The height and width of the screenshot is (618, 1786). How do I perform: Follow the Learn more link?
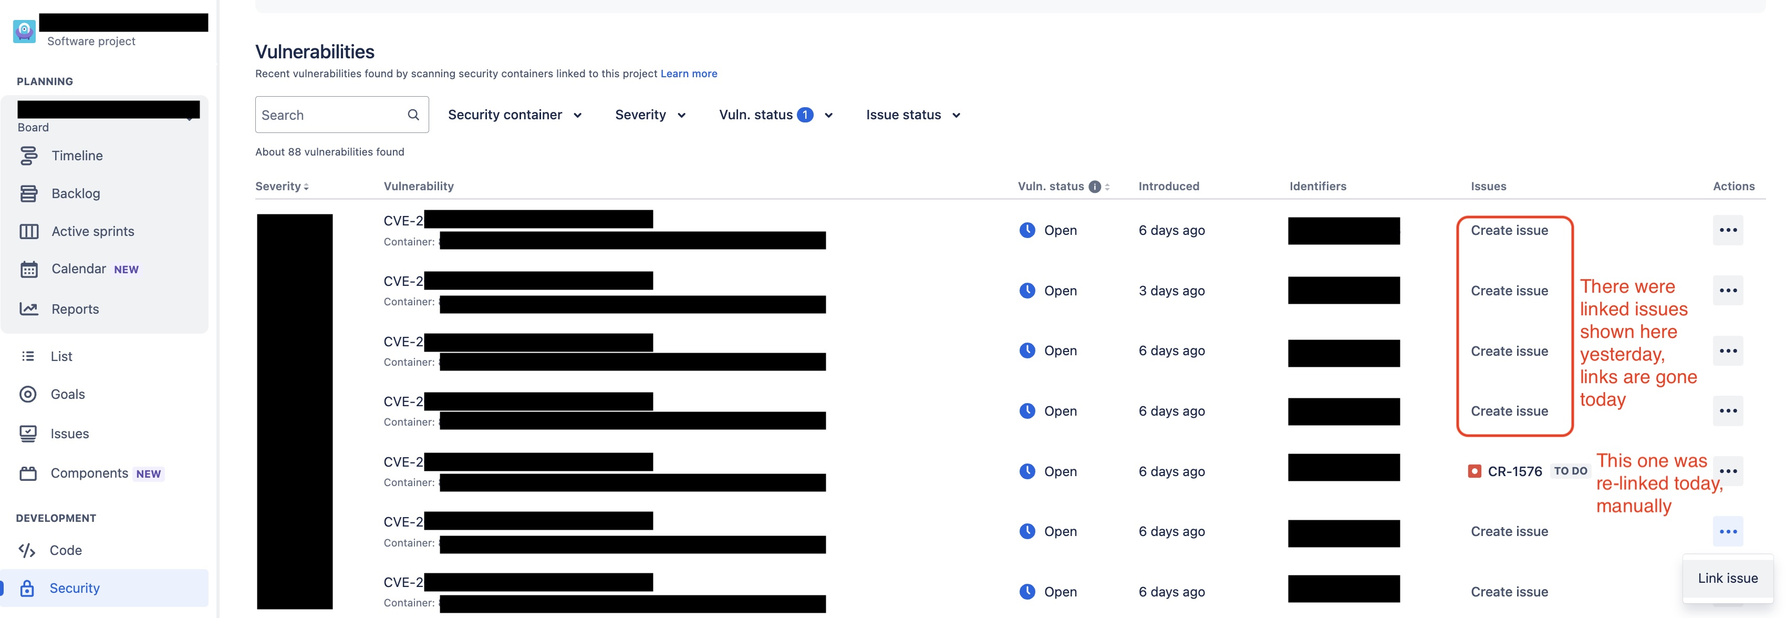tap(689, 74)
